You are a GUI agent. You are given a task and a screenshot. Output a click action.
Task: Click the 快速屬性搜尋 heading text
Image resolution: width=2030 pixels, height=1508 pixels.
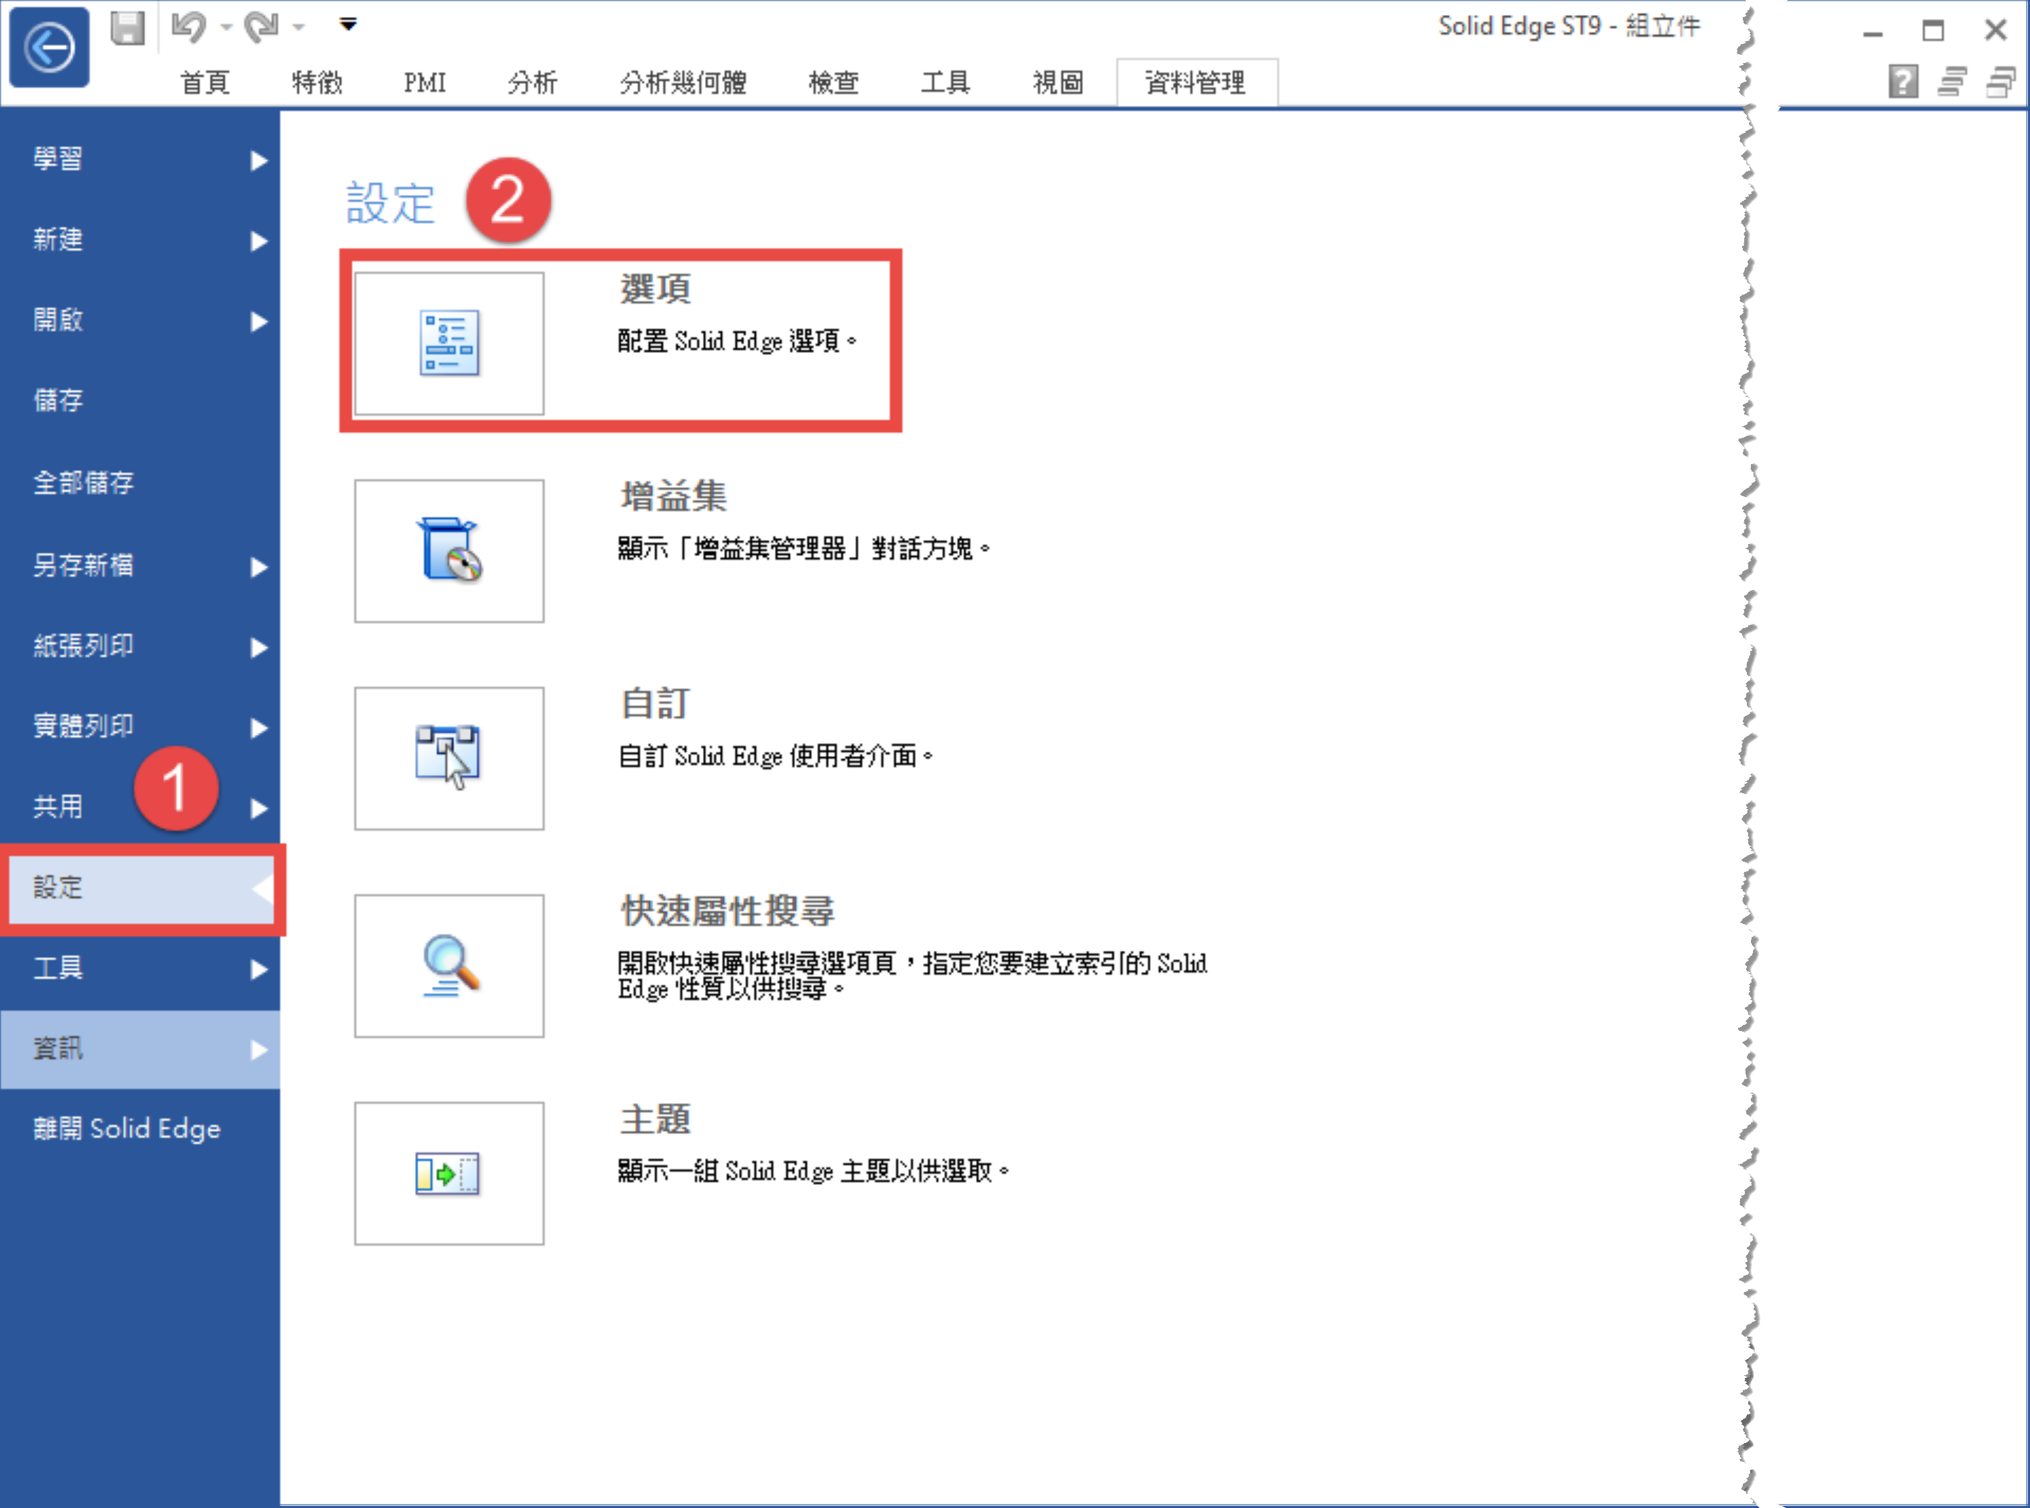tap(727, 911)
